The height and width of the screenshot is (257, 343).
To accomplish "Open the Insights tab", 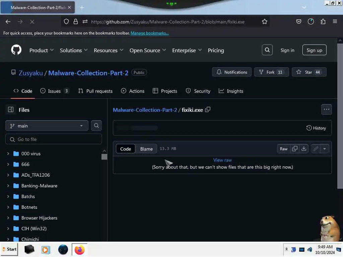I will point(231,91).
